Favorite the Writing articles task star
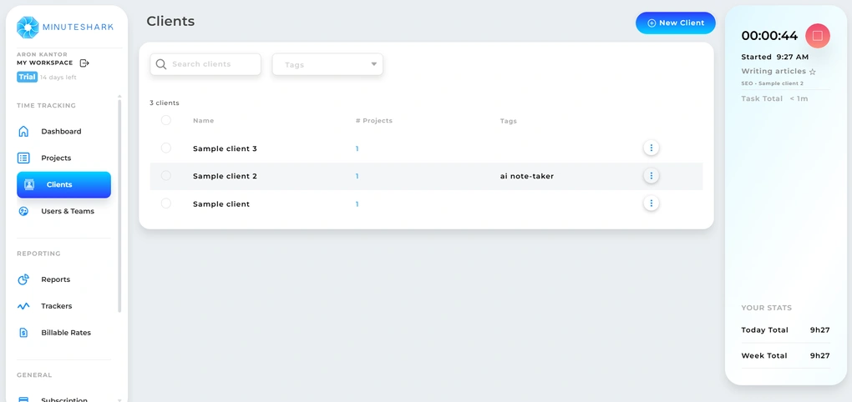Image resolution: width=852 pixels, height=402 pixels. pyautogui.click(x=813, y=73)
